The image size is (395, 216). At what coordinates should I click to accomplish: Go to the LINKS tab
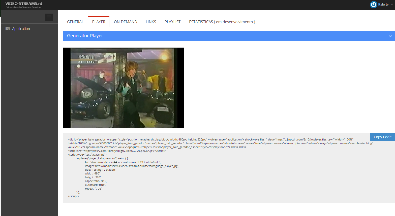click(x=151, y=22)
